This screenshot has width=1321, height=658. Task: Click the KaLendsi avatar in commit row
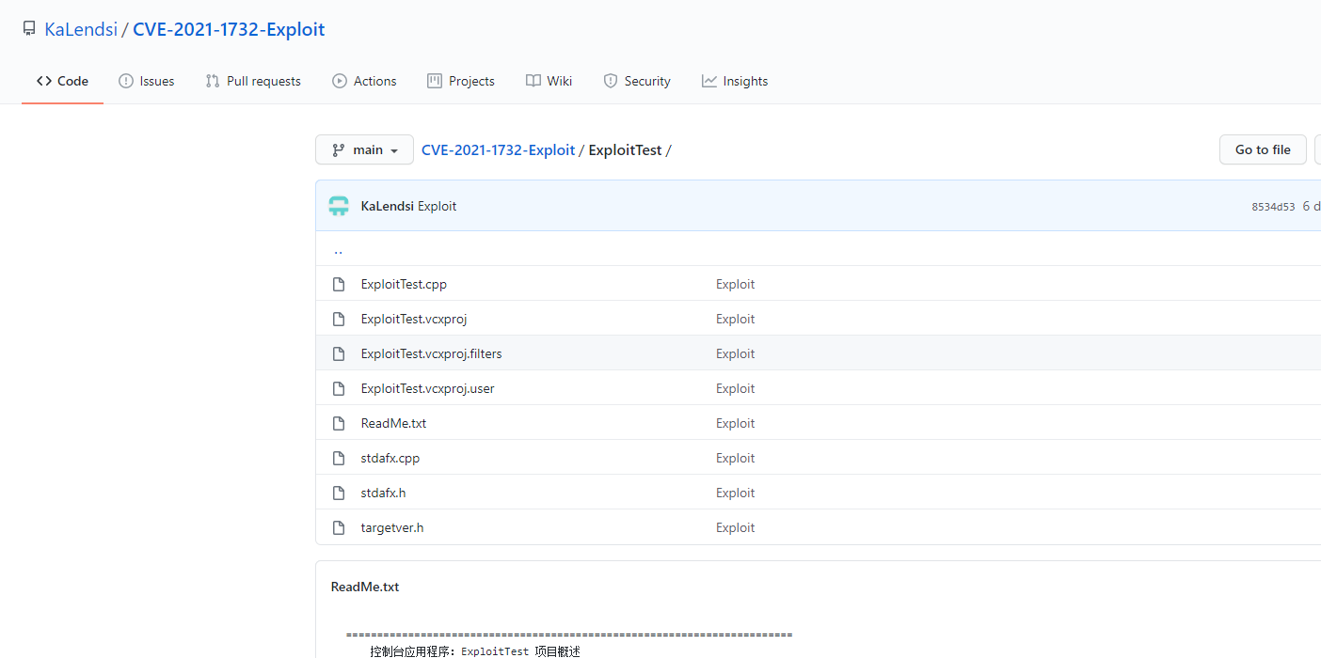click(339, 206)
